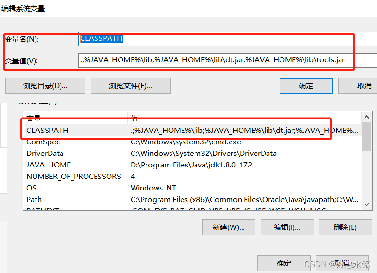
Task: Select the DriverData variable row
Action: click(193, 154)
